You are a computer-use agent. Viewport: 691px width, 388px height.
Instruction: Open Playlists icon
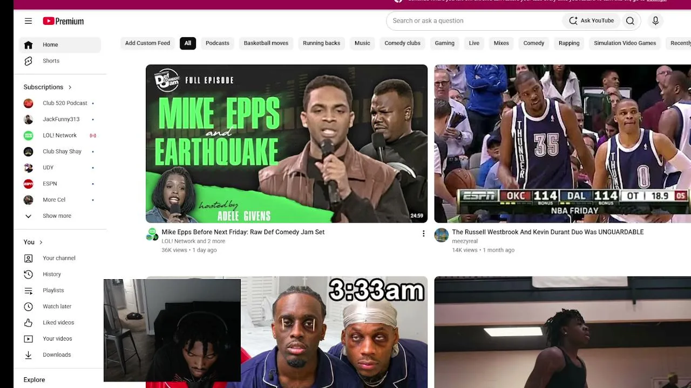coord(29,290)
